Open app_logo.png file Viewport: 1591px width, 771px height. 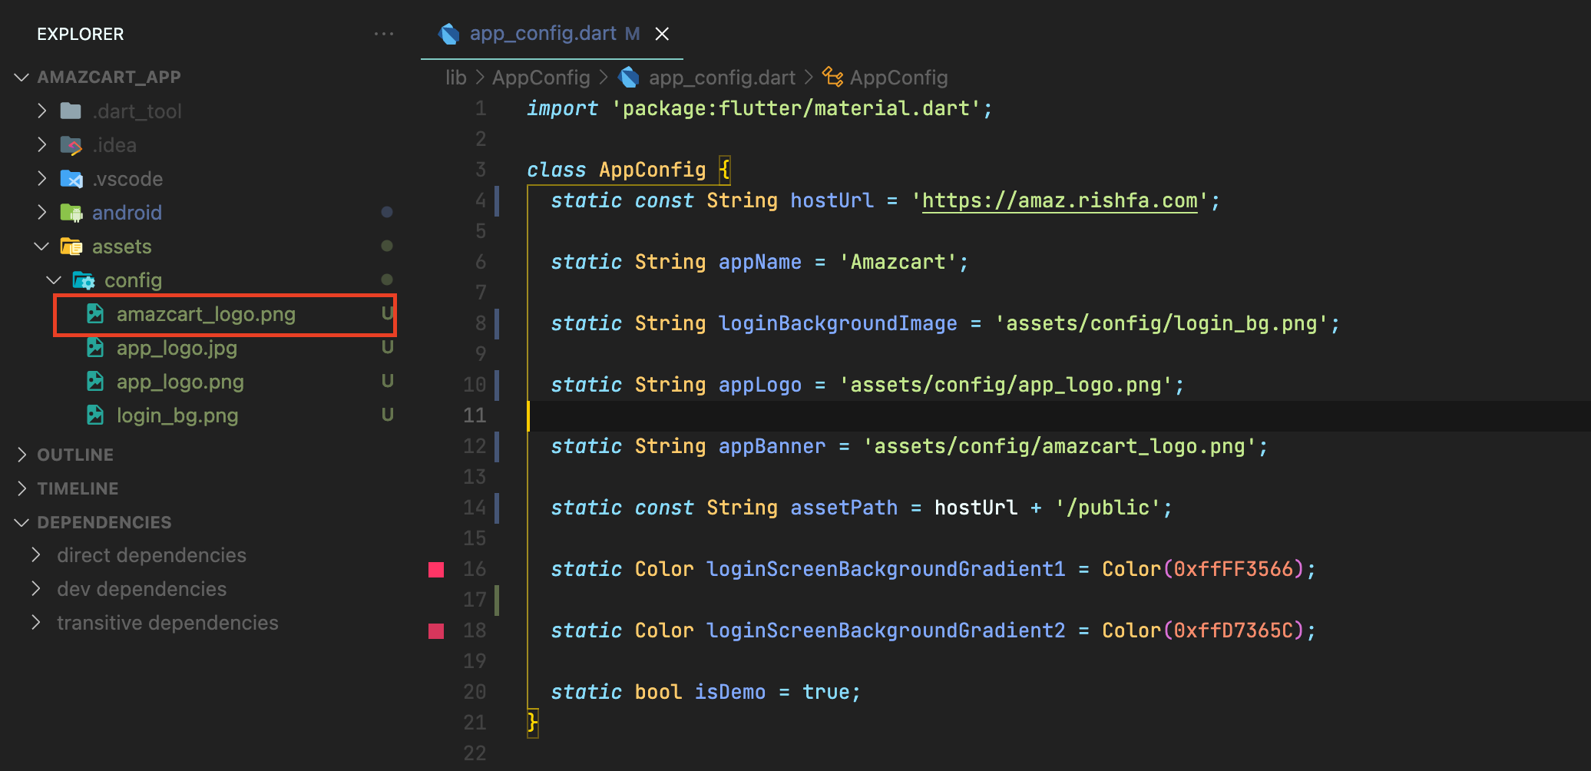tap(180, 382)
